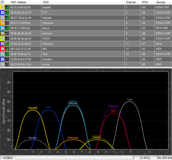Click signal bars icon for Natysek
Viewport: 172px width, 160px height.
[x=7, y=18]
